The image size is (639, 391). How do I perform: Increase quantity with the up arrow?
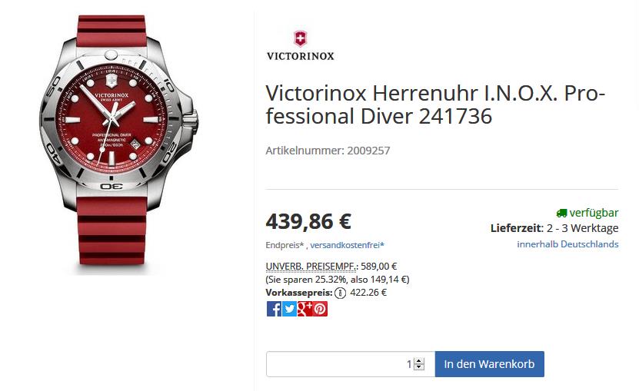pyautogui.click(x=419, y=361)
